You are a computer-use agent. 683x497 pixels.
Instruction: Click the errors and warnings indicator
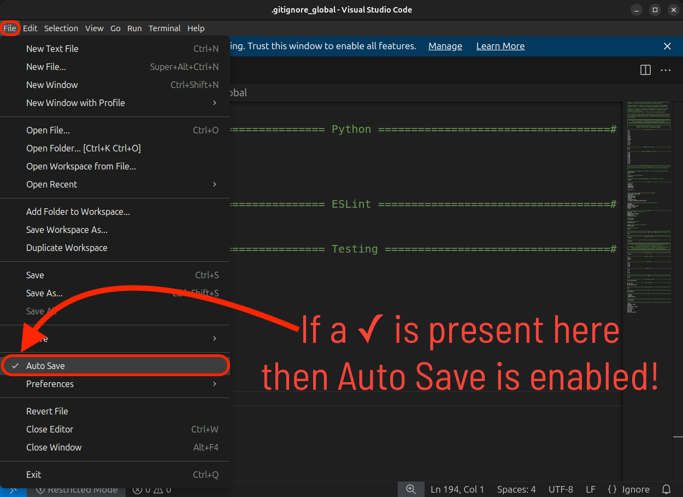(x=151, y=489)
